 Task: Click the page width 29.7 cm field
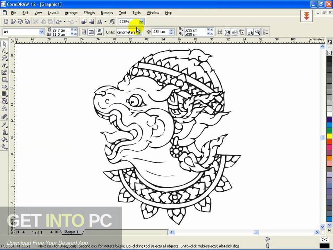pos(61,30)
